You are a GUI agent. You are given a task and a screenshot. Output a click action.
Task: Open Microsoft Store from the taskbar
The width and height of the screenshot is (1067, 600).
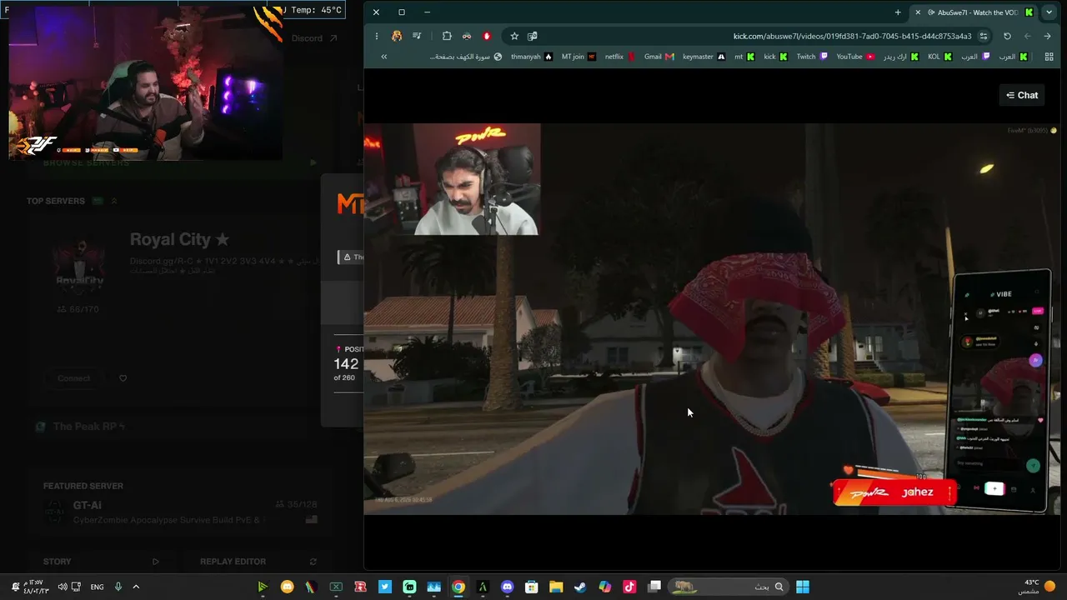[531, 587]
